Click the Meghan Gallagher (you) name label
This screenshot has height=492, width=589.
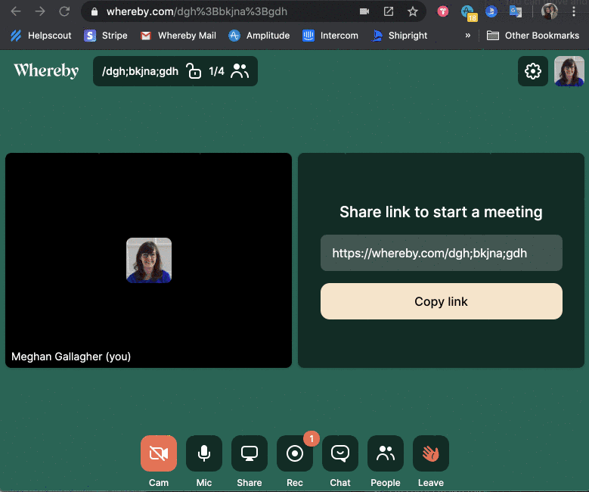[x=71, y=357]
